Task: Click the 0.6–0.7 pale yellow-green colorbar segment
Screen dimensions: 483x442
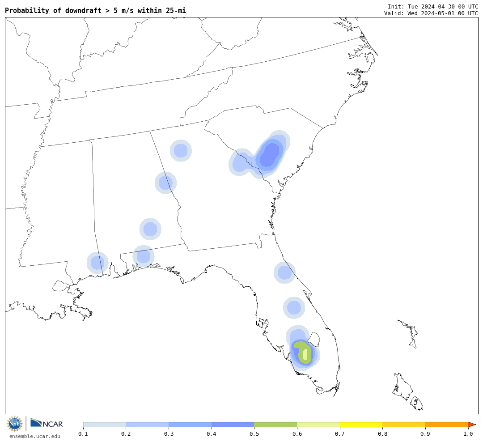Action: click(318, 425)
